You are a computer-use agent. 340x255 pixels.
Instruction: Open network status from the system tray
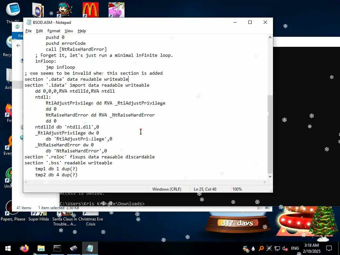click(277, 248)
